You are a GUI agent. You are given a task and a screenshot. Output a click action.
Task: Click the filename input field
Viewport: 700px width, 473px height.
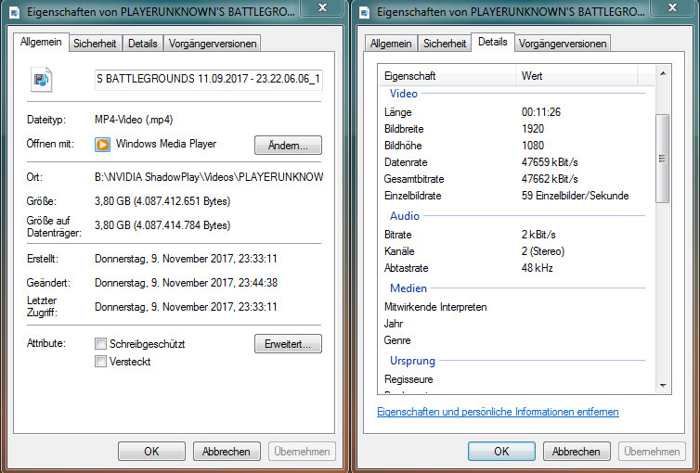click(x=209, y=80)
